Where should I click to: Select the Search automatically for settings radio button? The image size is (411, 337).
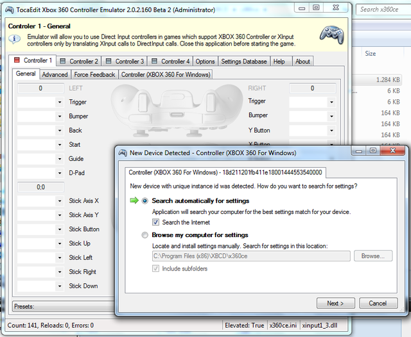point(144,201)
